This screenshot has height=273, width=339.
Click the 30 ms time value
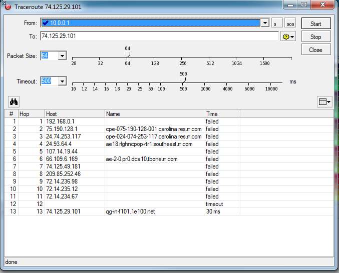[x=213, y=211]
